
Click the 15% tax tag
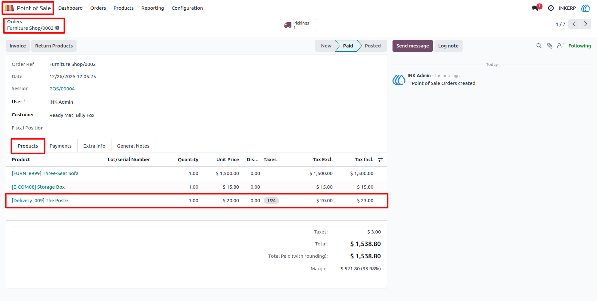click(x=271, y=201)
